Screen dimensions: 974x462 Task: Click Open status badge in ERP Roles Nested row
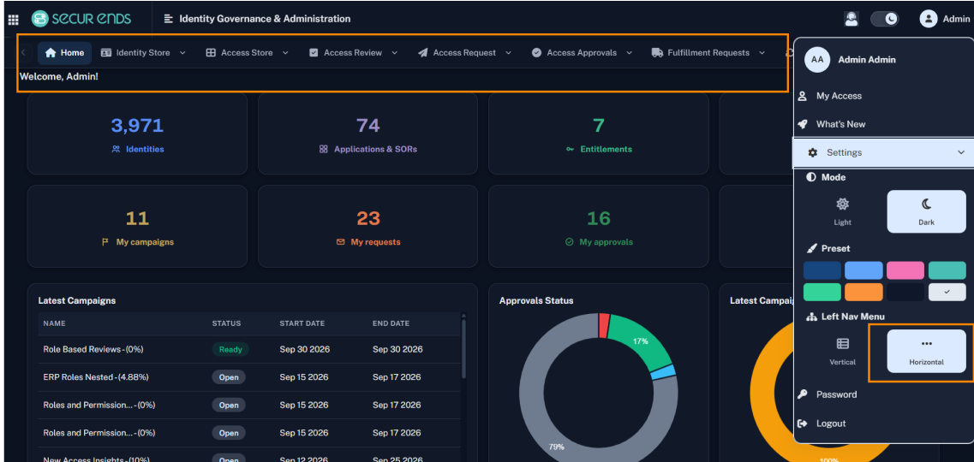click(x=229, y=377)
